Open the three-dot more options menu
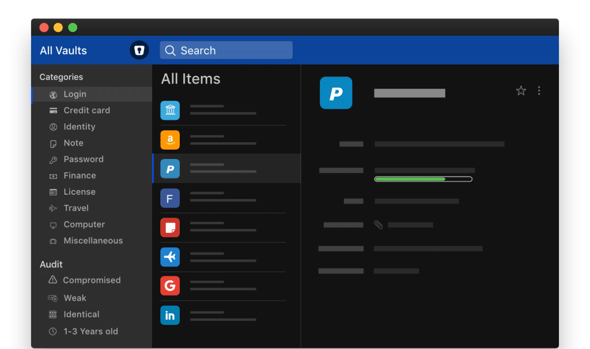 539,90
